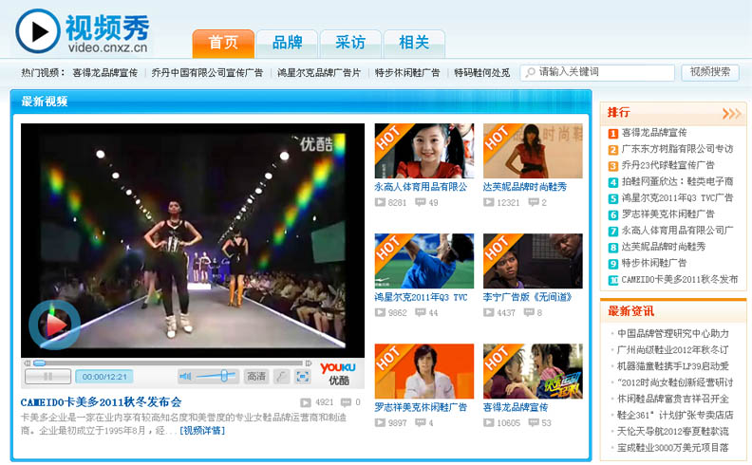Screen dimensions: 752x465
Task: Click the large play button overlay on video
Action: pyautogui.click(x=54, y=325)
